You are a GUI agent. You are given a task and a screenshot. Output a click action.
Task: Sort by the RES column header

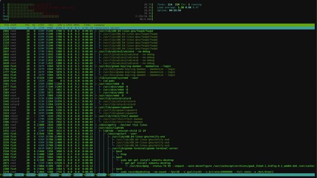tap(51, 25)
